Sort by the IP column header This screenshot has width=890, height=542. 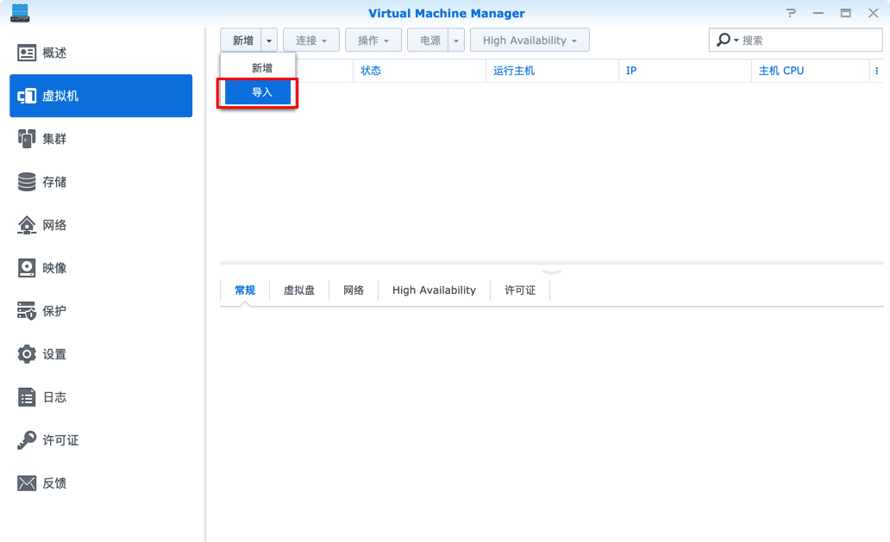point(685,71)
